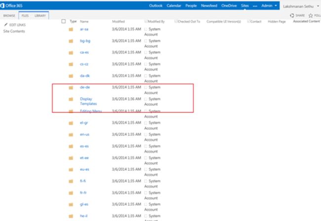Tick the presence checkbox in the ar-sa row
Screen dimensions: 321x221
coord(146,30)
